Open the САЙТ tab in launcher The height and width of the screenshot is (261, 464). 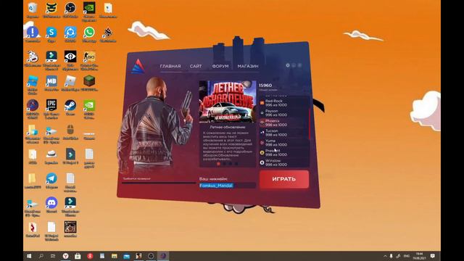[x=196, y=66]
